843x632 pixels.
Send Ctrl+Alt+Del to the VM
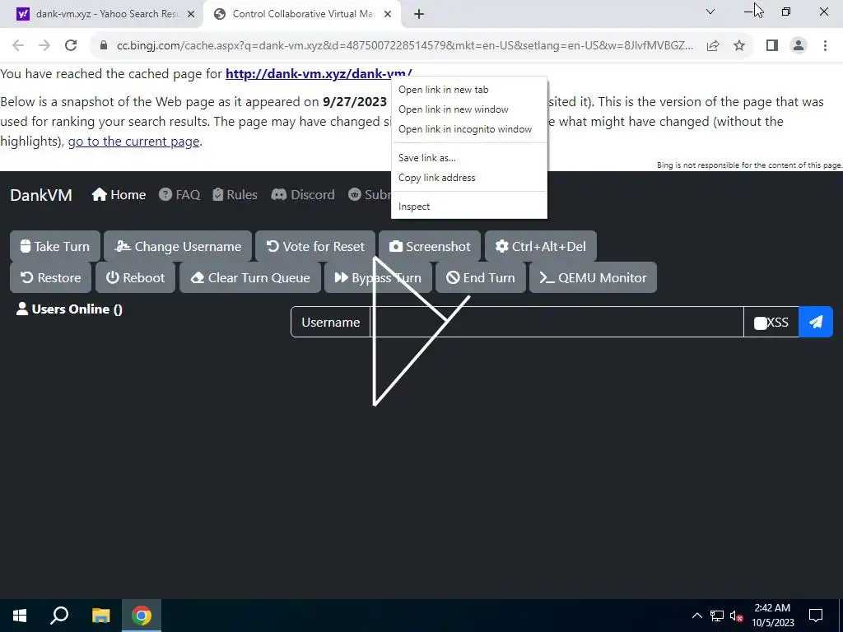coord(541,246)
